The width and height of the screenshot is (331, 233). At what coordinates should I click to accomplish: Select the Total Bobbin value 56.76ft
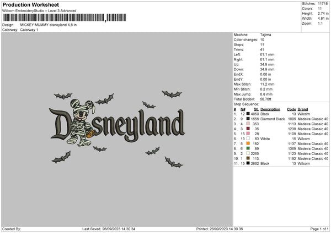tap(266, 99)
